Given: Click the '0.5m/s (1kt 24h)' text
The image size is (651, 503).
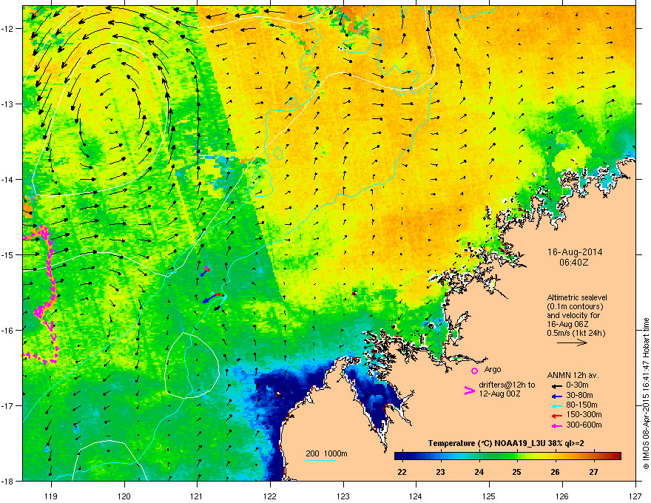Looking at the screenshot, I should click(576, 333).
